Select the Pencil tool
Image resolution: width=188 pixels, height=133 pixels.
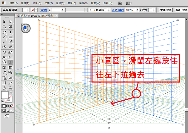click(11, 42)
